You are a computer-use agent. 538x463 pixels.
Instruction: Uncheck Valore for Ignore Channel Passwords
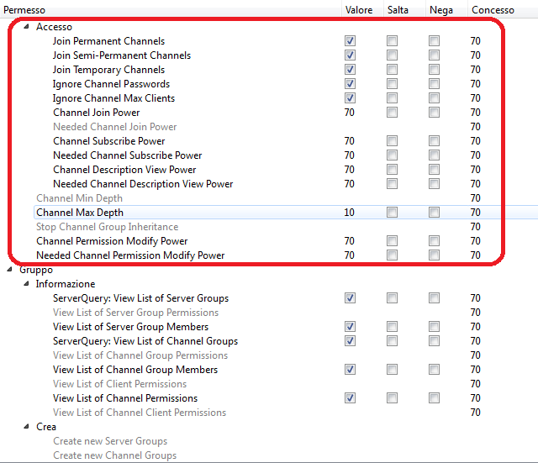350,84
